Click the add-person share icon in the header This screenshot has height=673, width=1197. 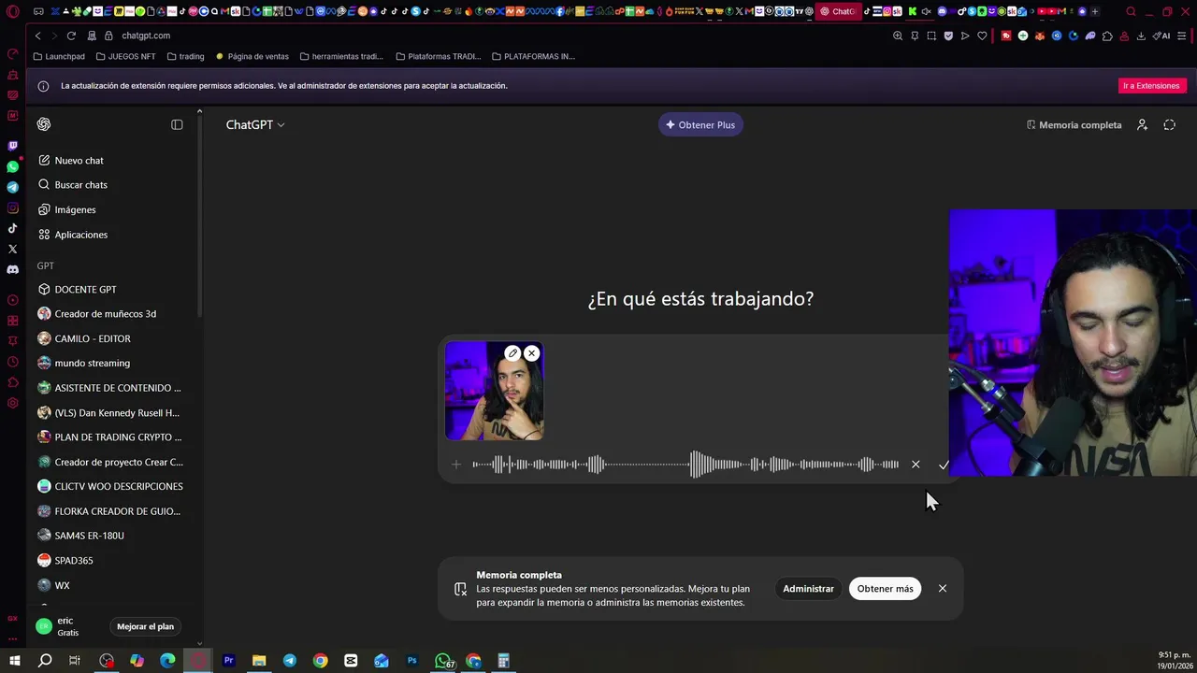point(1142,125)
